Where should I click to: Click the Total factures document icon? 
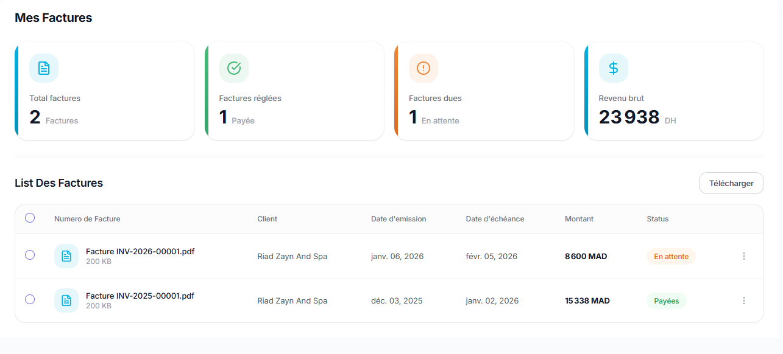[44, 68]
